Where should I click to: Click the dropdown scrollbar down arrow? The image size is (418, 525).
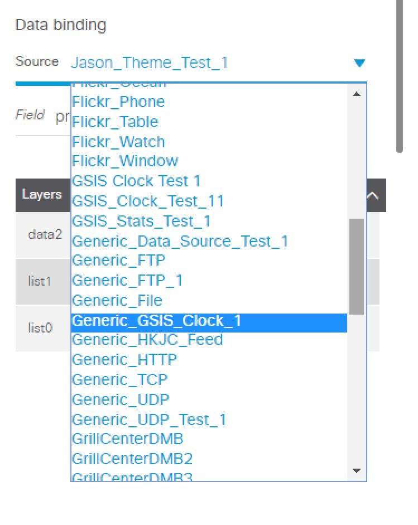[x=356, y=471]
